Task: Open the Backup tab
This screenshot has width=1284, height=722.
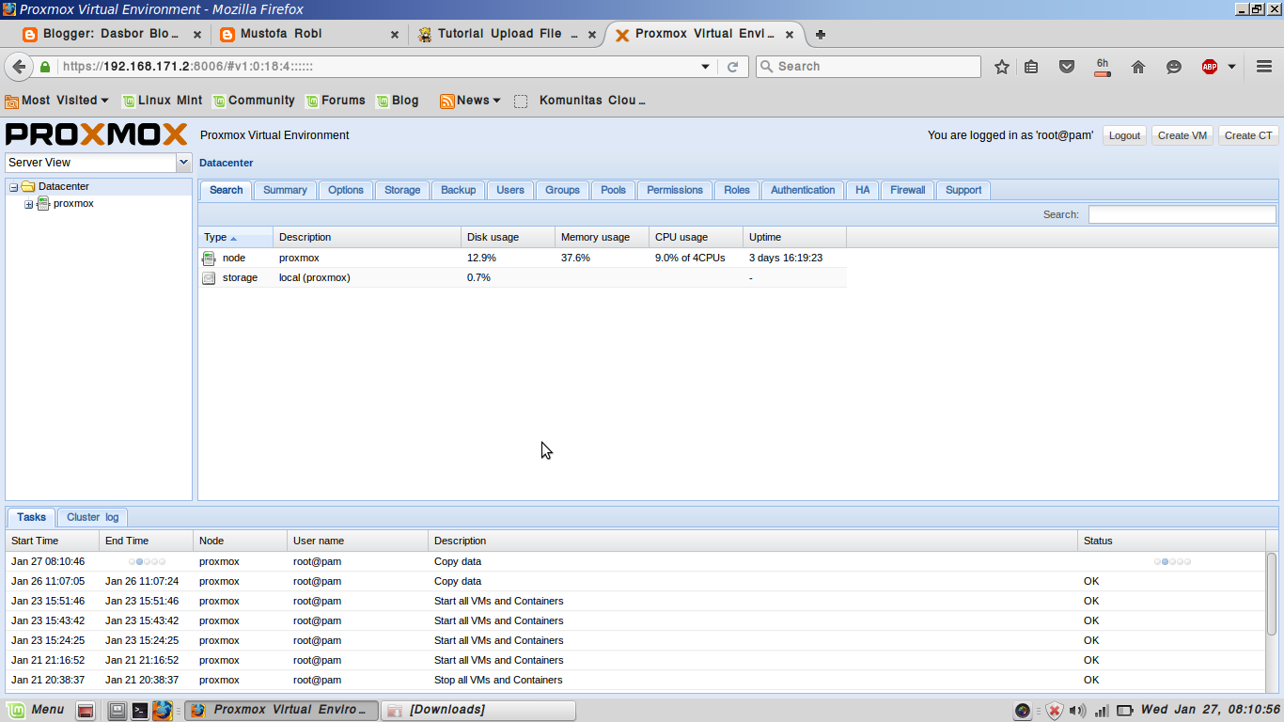Action: coord(459,190)
